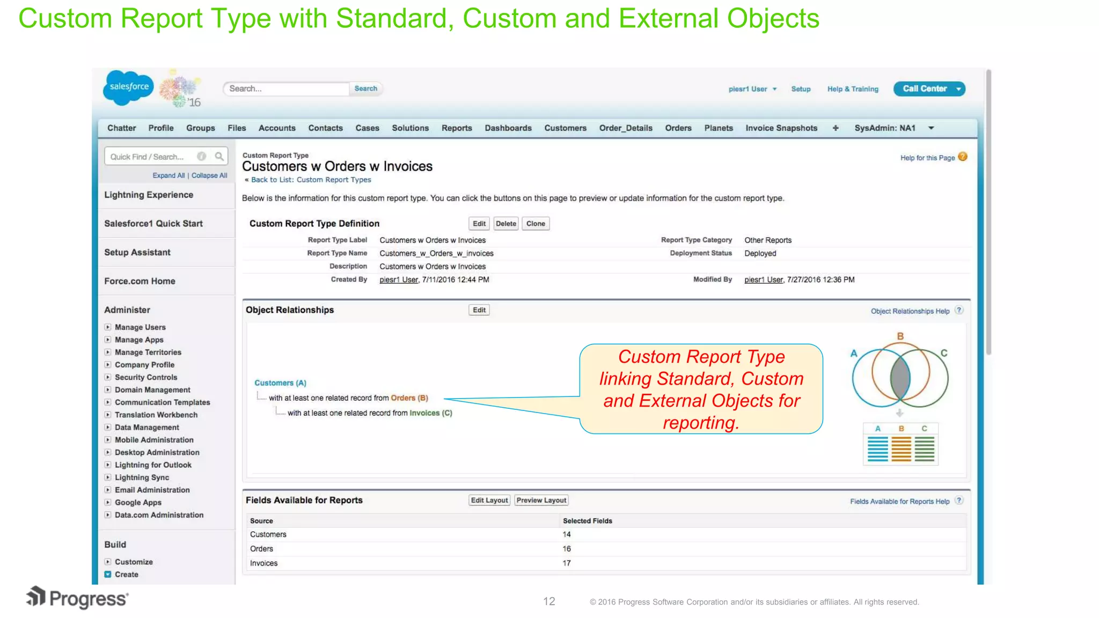Expand the Manage Users tree node
Image resolution: width=1099 pixels, height=618 pixels.
point(108,327)
